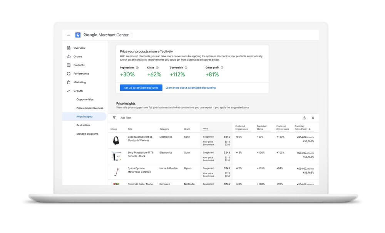The image size is (385, 233).
Task: Click the Bose headphones product thumbnail
Action: 115,140
